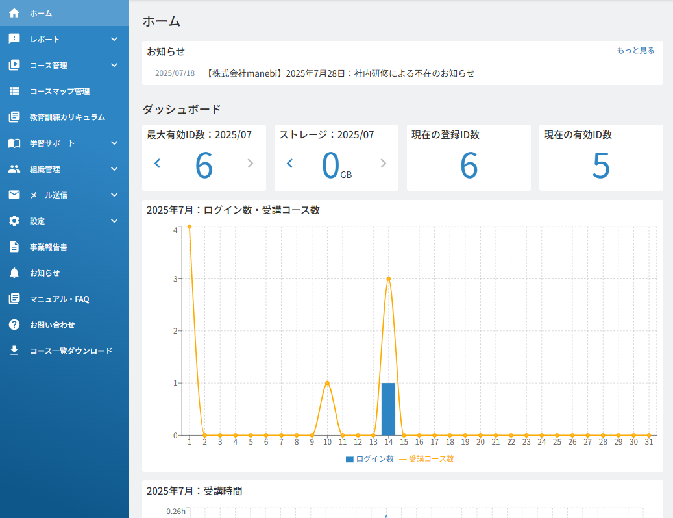
Task: Click the もっと見る link
Action: click(635, 50)
